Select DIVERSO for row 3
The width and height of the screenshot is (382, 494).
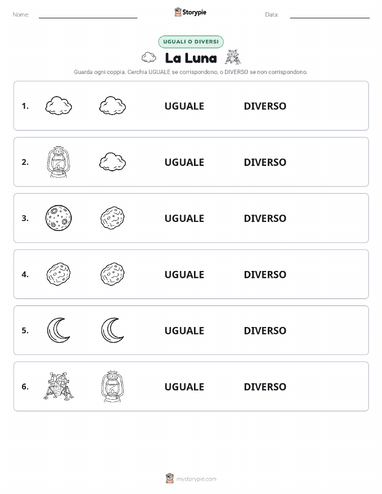(x=265, y=218)
